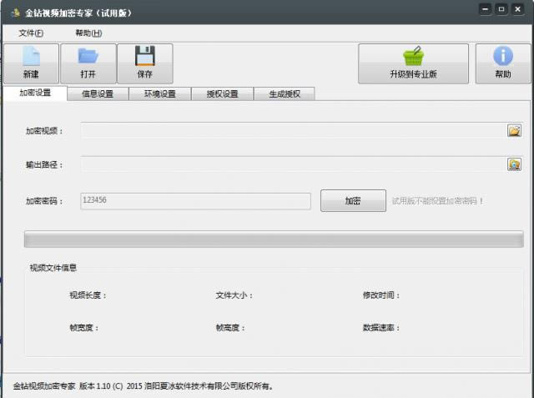Image resolution: width=534 pixels, height=398 pixels.
Task: Click the 数据速率 label
Action: coord(381,328)
